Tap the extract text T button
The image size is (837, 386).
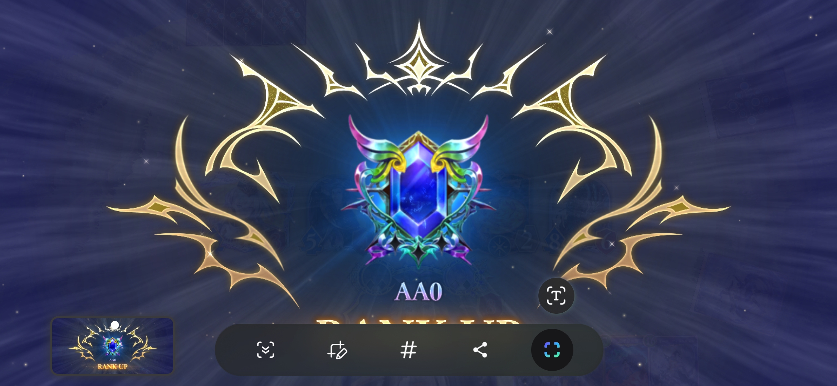click(x=556, y=296)
